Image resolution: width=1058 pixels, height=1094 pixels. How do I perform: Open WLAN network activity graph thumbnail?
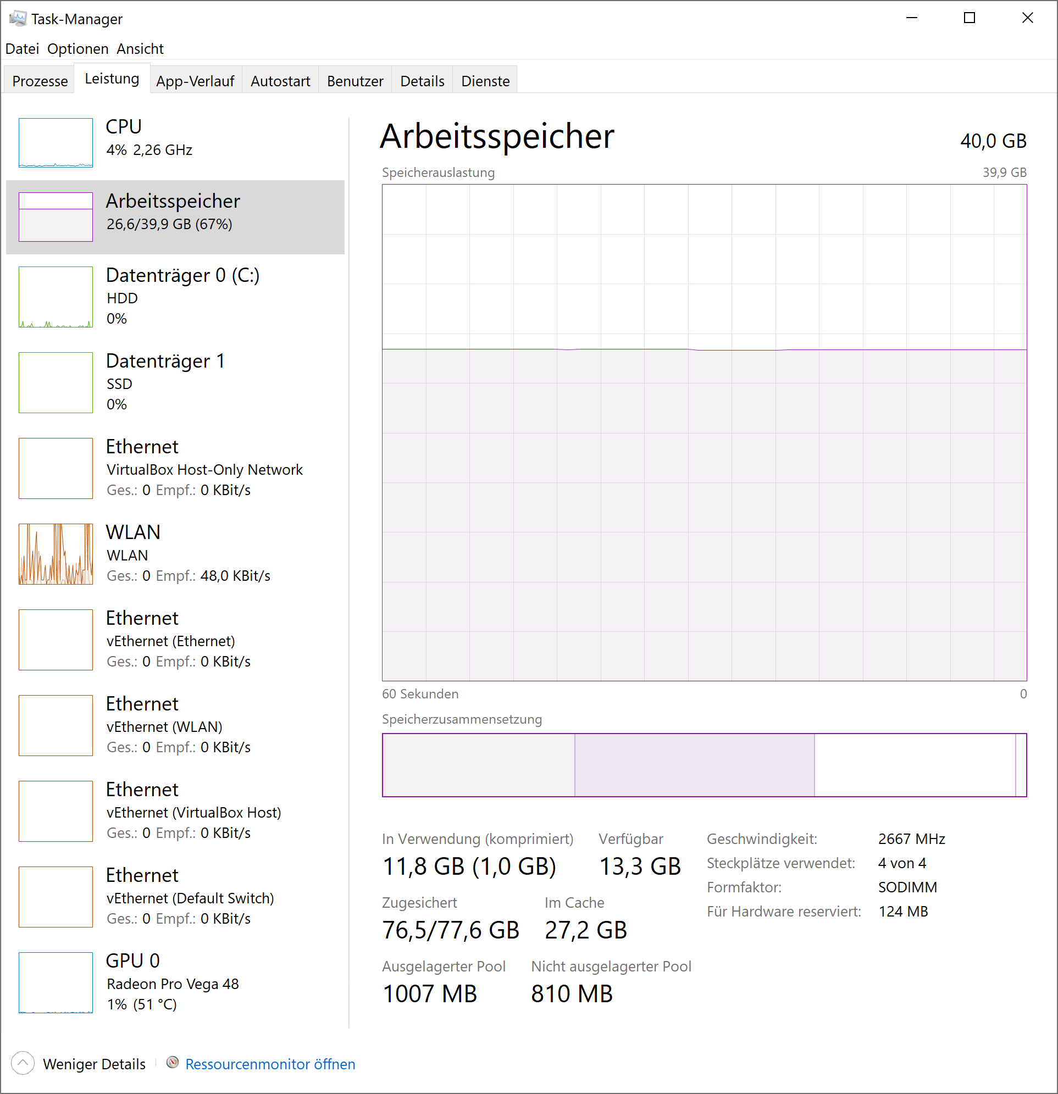tap(56, 554)
